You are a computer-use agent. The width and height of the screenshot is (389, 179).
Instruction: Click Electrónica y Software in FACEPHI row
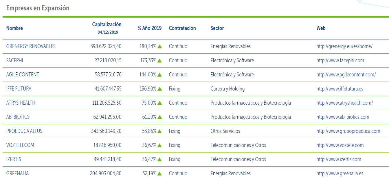pos(232,61)
